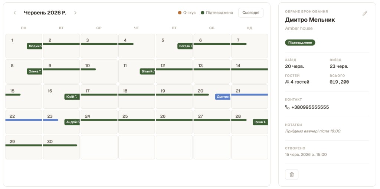
Task: Click the green Підтверджено legend dot
Action: [203, 13]
